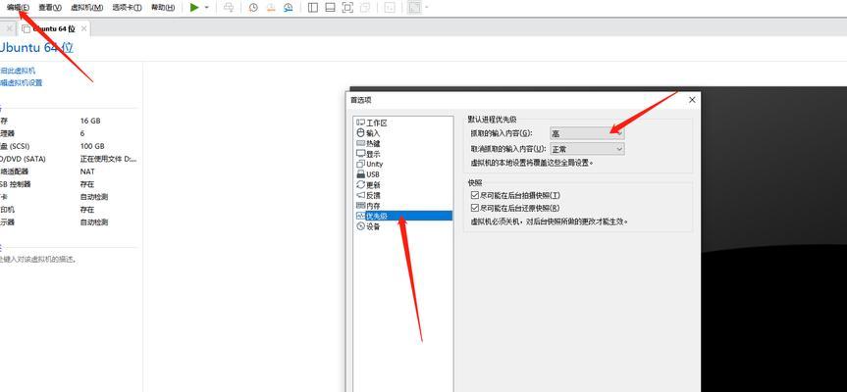Open the power options dropdown arrow beside play

(x=206, y=8)
